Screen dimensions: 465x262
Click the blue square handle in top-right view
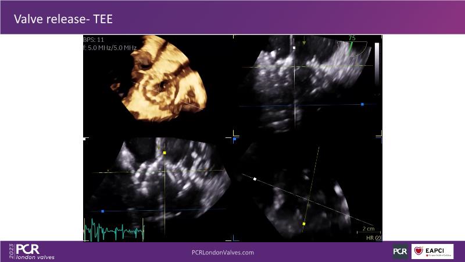[362, 104]
